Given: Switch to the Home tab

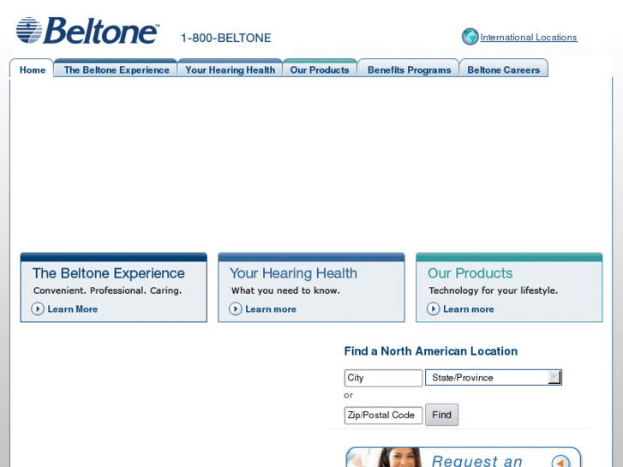Looking at the screenshot, I should pyautogui.click(x=33, y=69).
